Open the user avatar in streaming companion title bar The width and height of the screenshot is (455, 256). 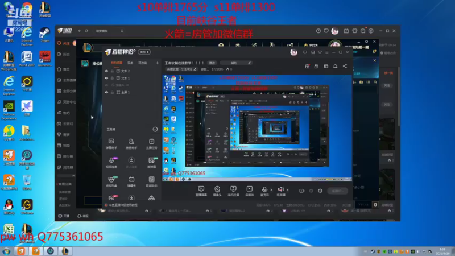(x=293, y=52)
